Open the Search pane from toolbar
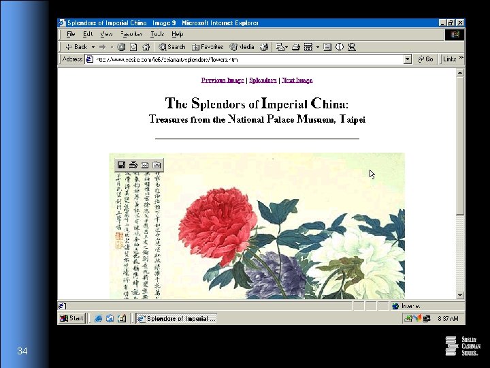Viewport: 490px width, 368px height. [x=172, y=47]
